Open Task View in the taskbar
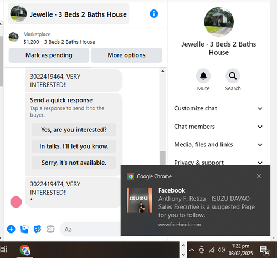This screenshot has height=258, width=277. 4,250
